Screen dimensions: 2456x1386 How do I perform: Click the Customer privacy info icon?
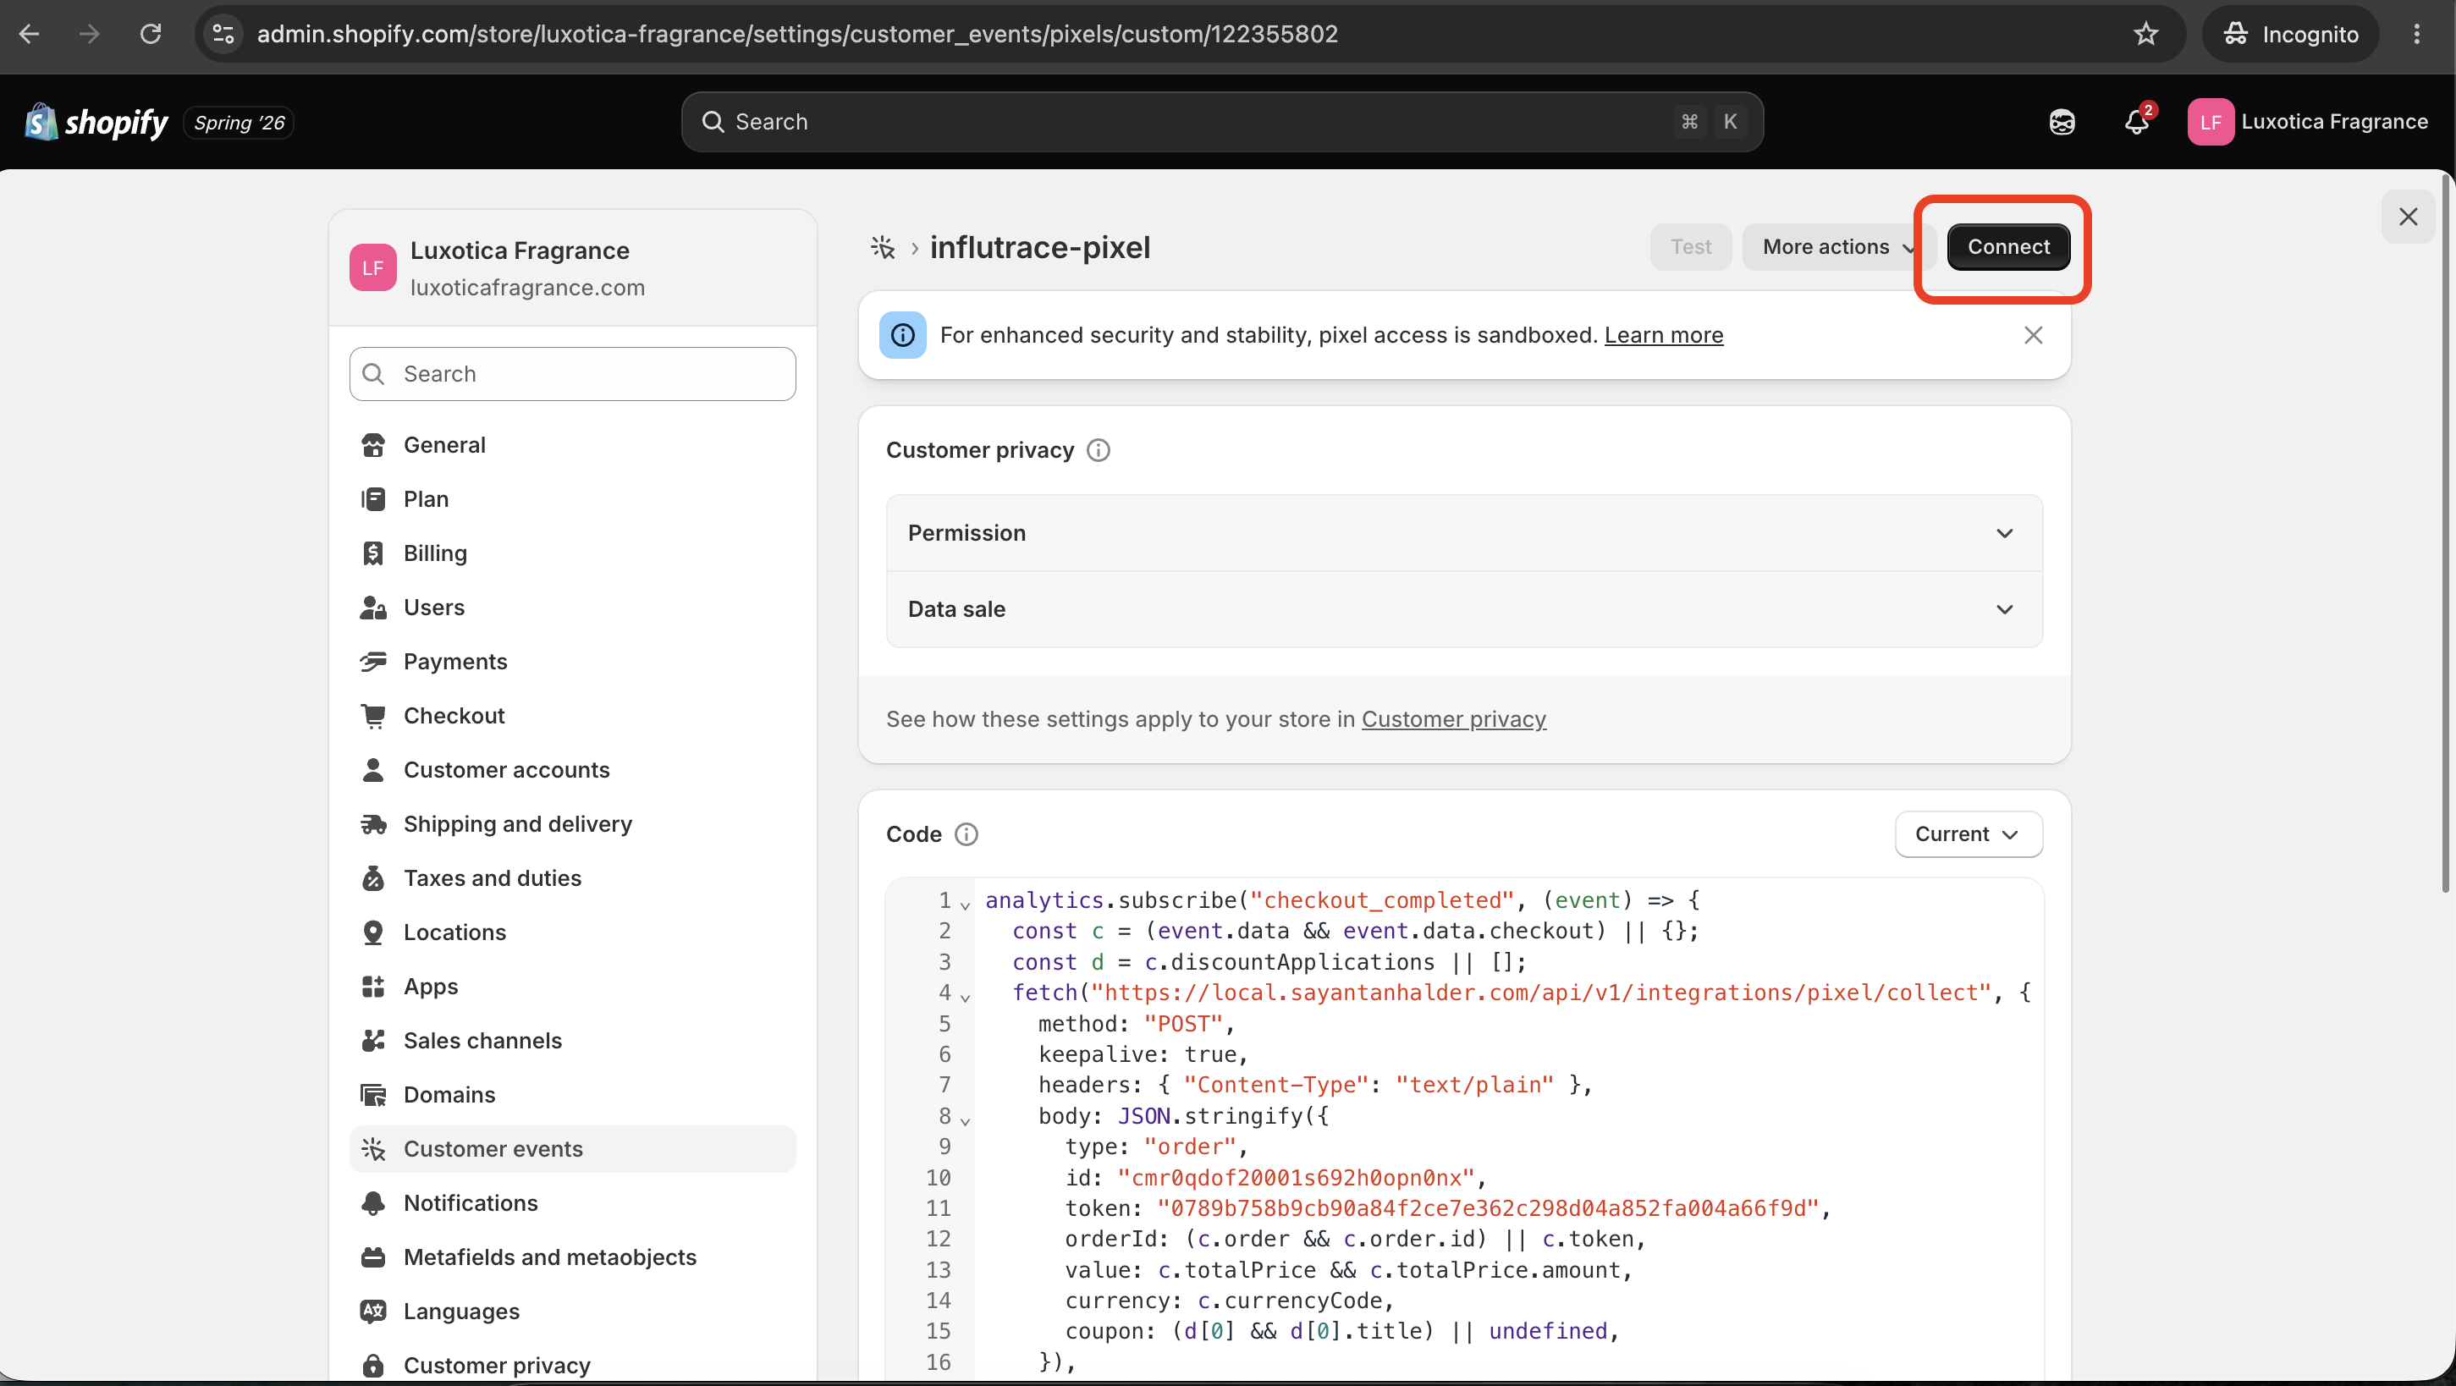click(x=1099, y=450)
